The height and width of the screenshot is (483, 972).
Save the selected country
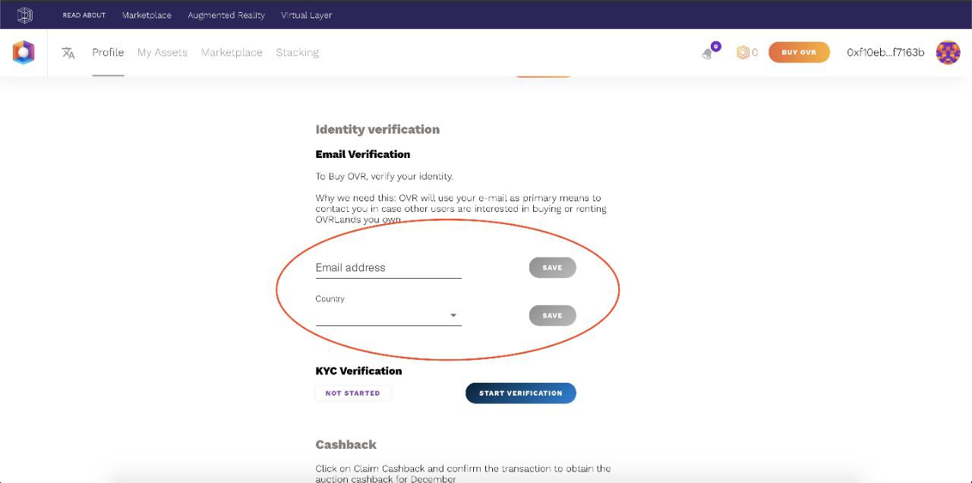tap(552, 315)
